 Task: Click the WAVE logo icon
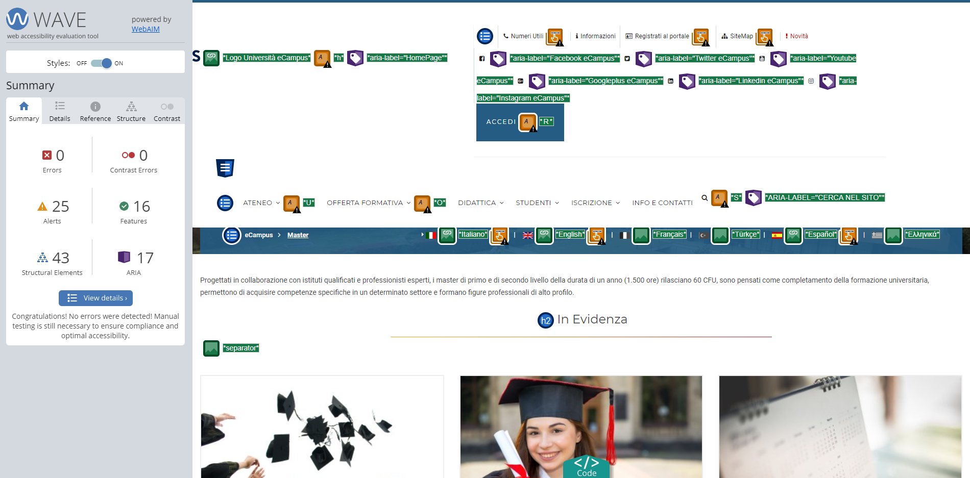[x=17, y=19]
